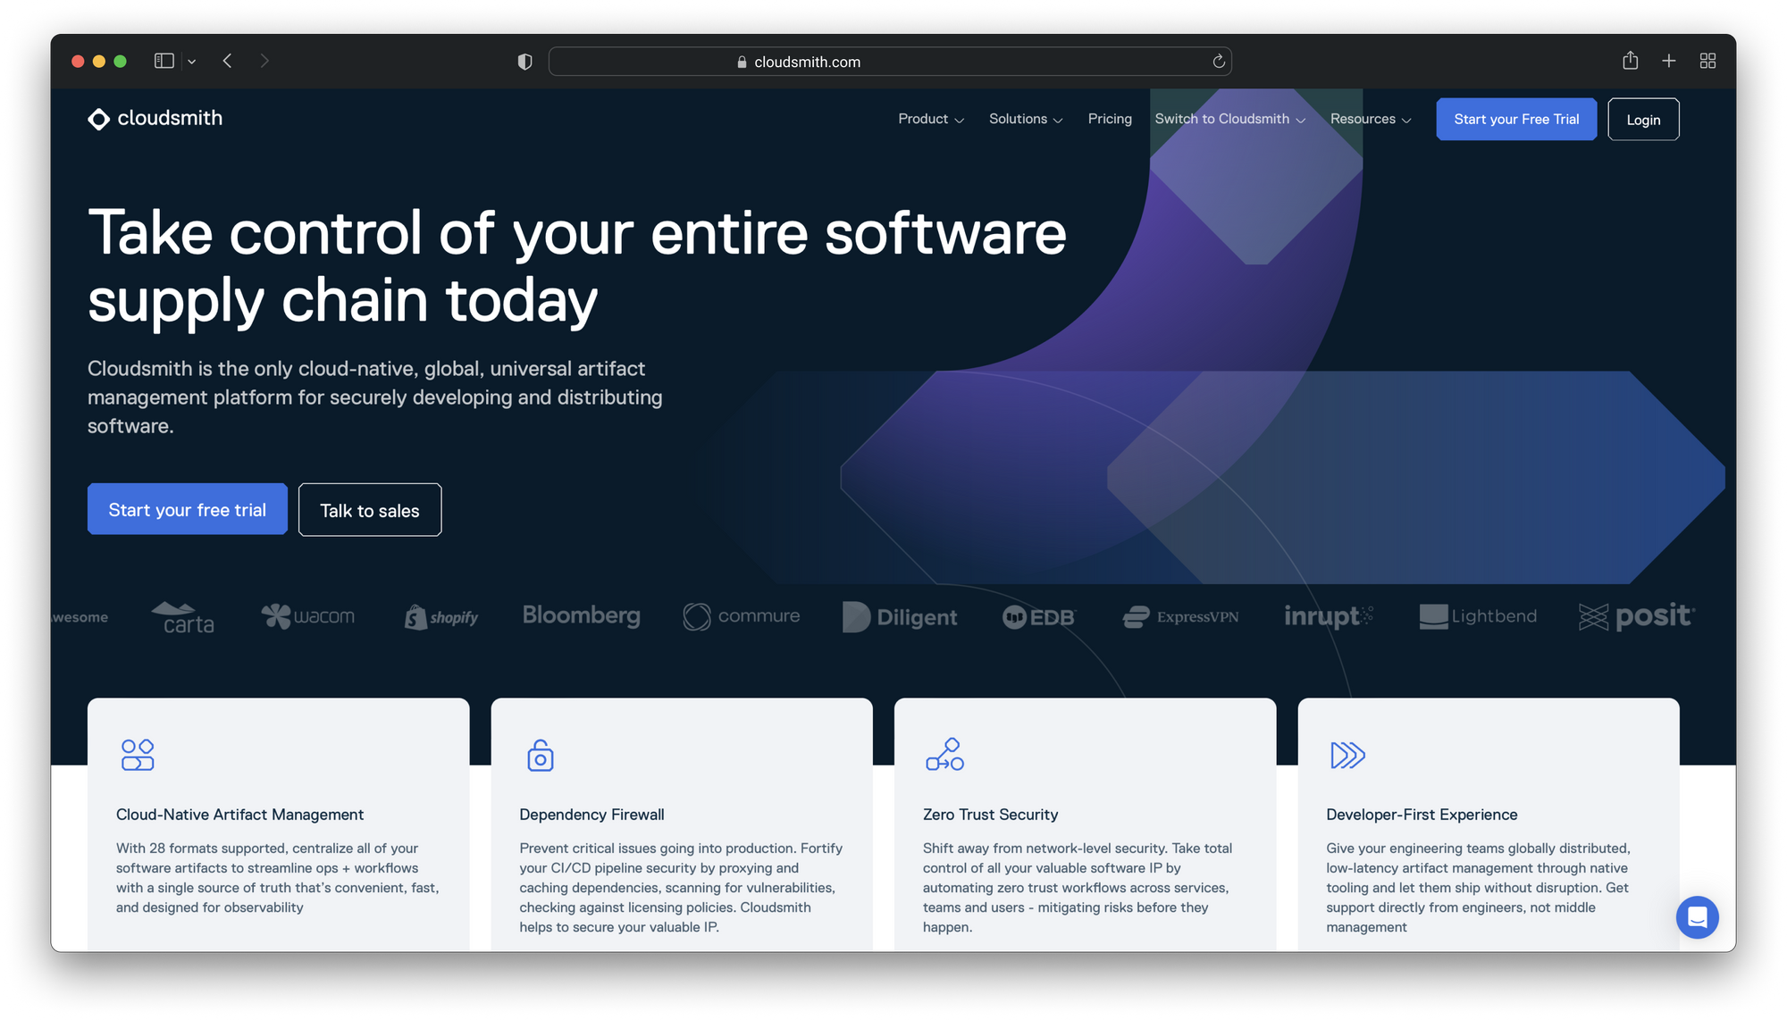Open the chat widget bubble
This screenshot has width=1787, height=1020.
point(1697,917)
